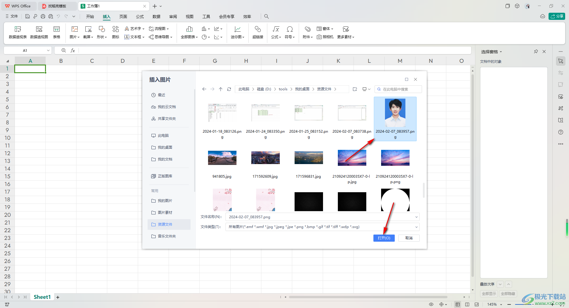Screen dimensions: 569x308
Task: Open the Start ribbon tab
Action: pos(90,17)
